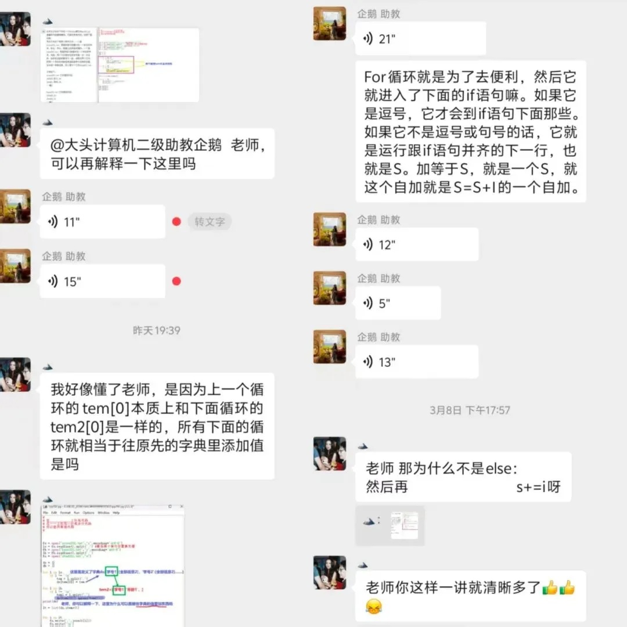Tap the 我好像懂了老师 message bubble
This screenshot has height=627, width=627.
pyautogui.click(x=157, y=426)
